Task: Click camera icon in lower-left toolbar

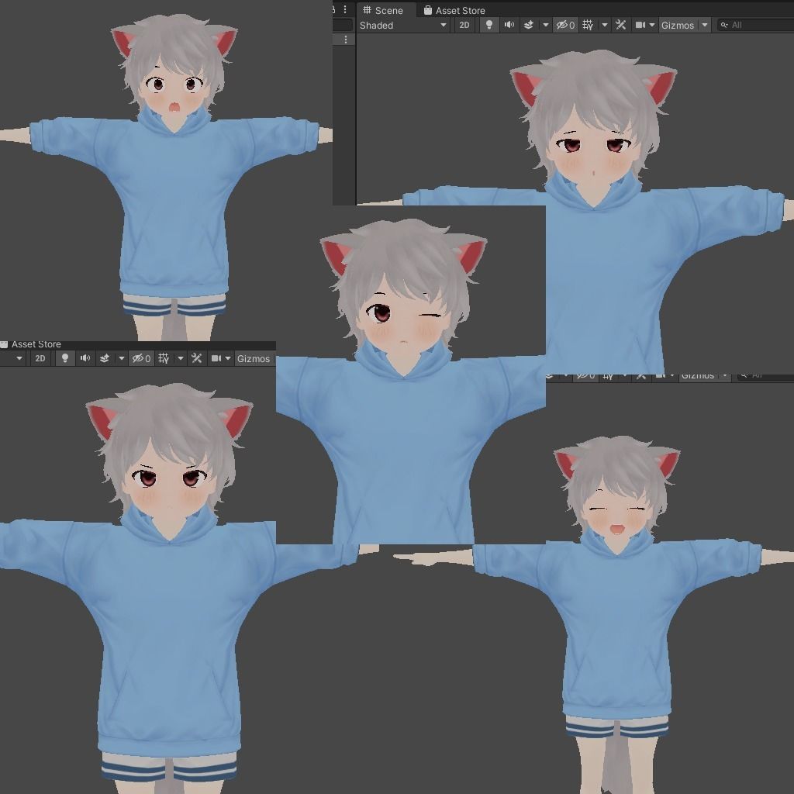Action: coord(216,358)
